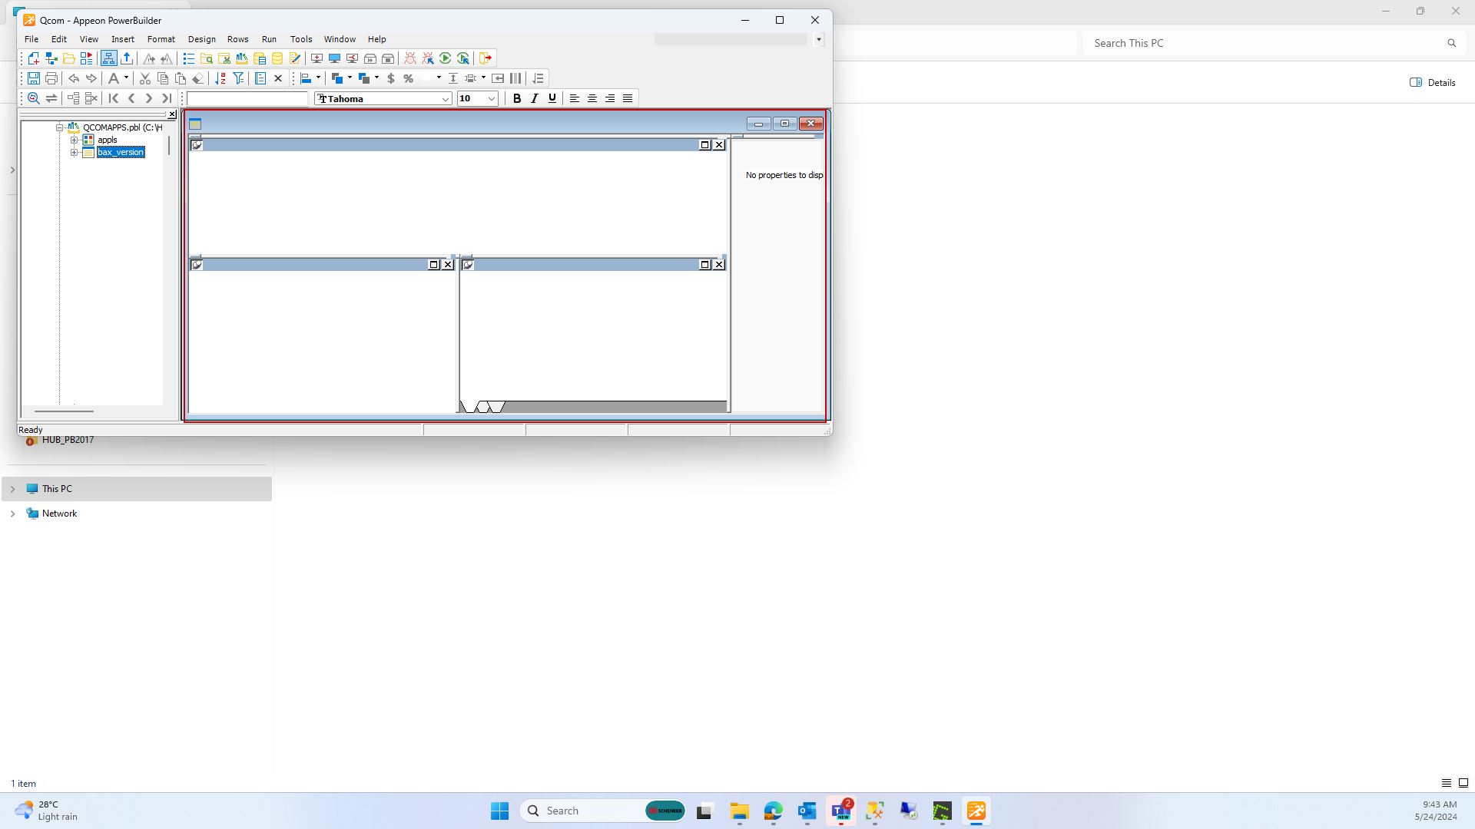Expand the appls tree node
Screen dimensions: 1475x829
[75, 140]
